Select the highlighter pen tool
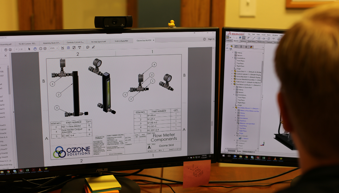 (x=93, y=47)
